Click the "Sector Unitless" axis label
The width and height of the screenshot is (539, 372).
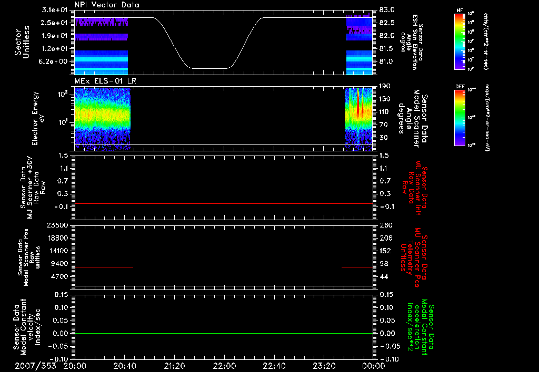[22, 42]
